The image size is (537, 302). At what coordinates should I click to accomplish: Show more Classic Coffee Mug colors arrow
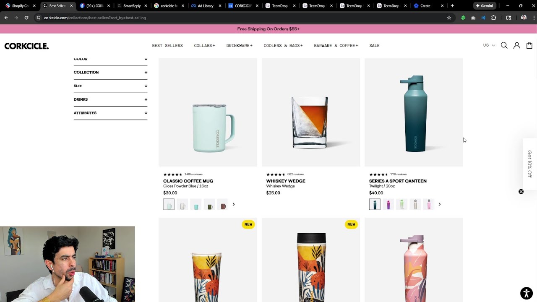tap(234, 204)
